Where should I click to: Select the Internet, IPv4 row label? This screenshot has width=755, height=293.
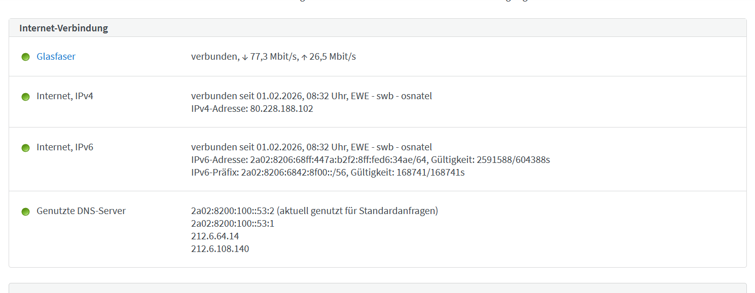(x=65, y=96)
